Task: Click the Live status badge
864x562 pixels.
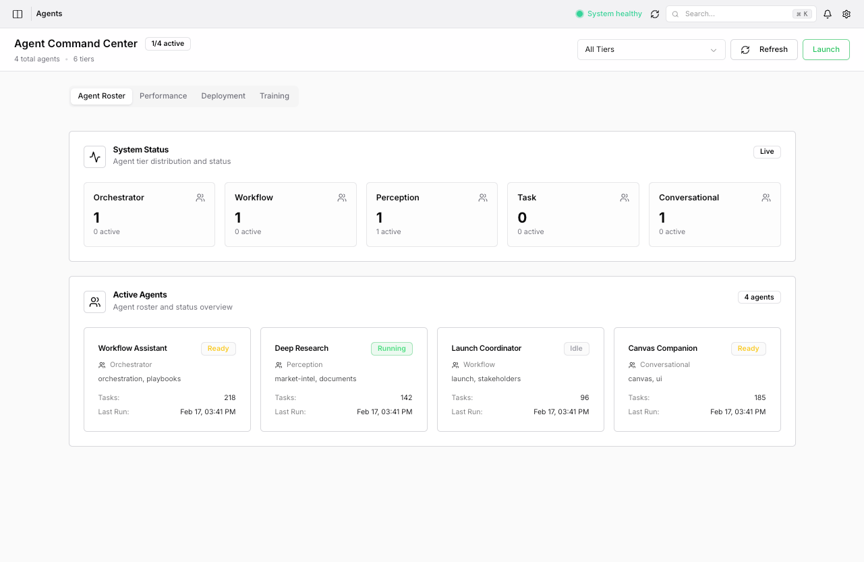Action: 767,152
